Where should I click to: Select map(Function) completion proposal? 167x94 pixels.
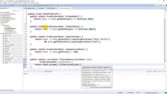click(x=96, y=67)
